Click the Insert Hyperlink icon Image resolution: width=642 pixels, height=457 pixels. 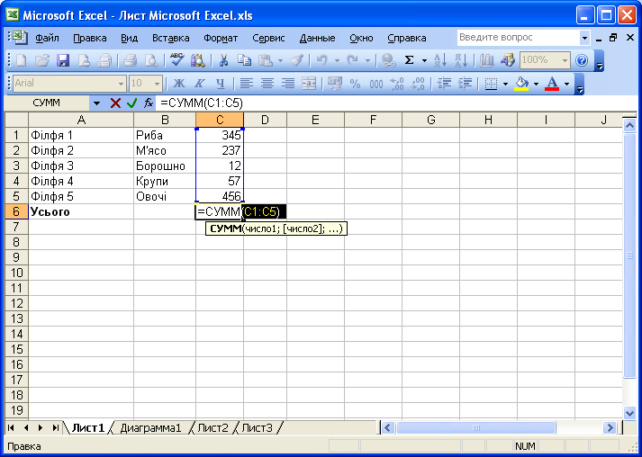(x=388, y=61)
